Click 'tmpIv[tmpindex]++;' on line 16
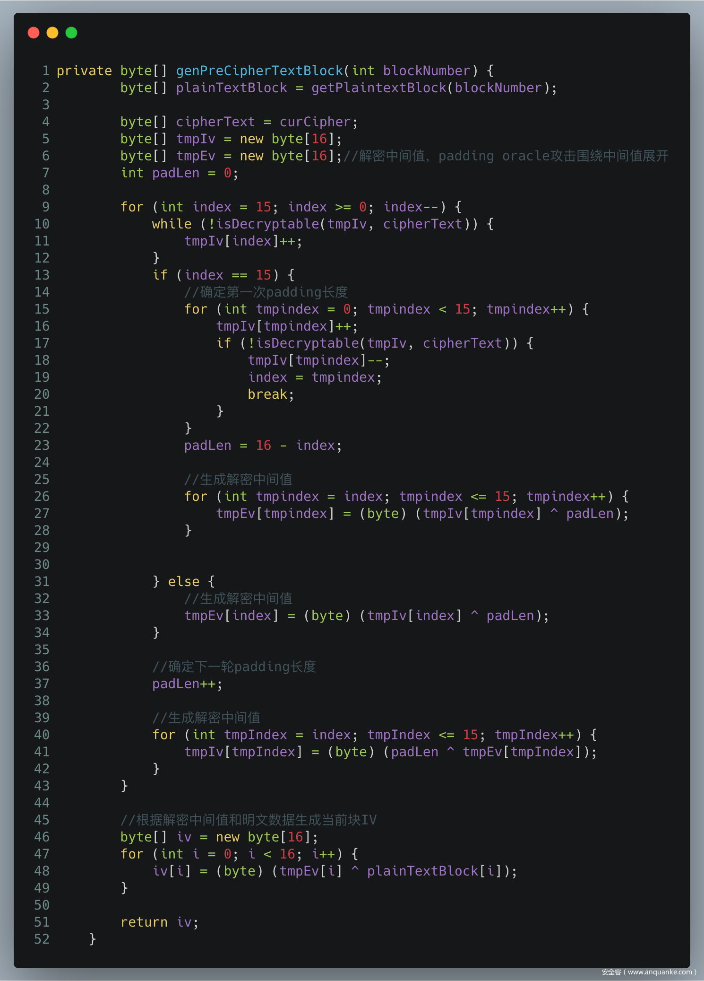This screenshot has width=704, height=981. 287,326
